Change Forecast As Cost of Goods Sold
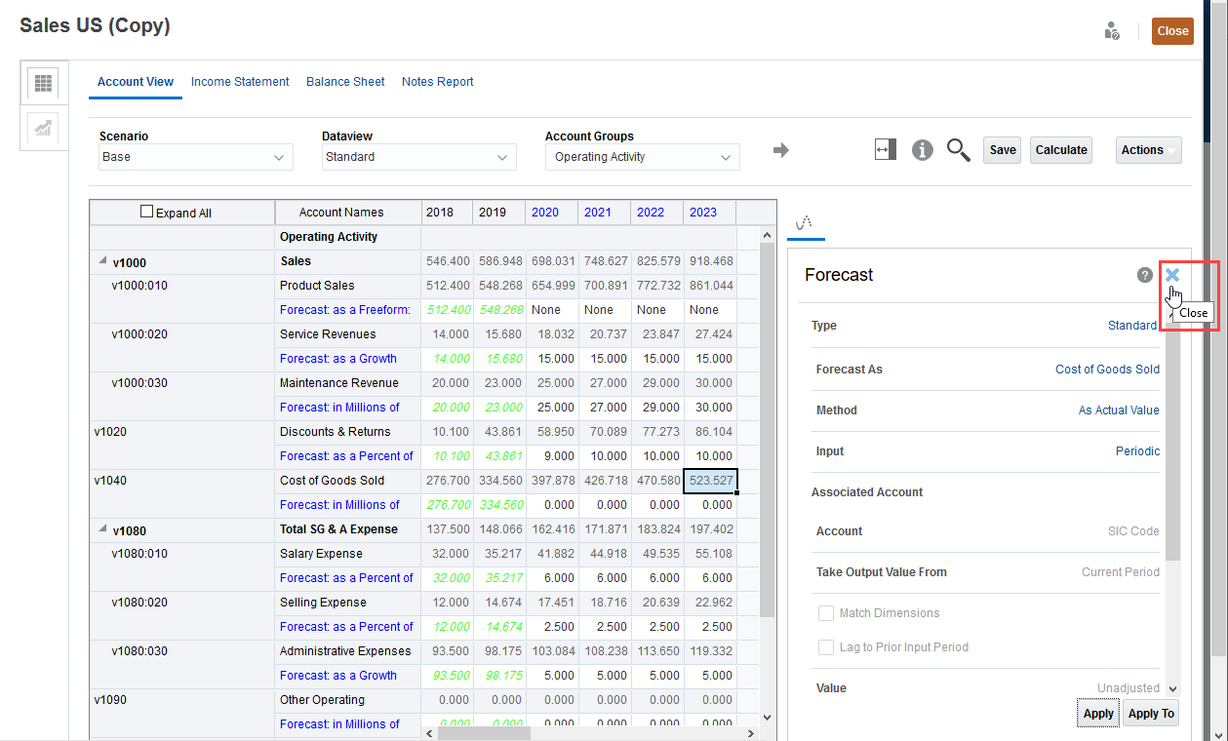This screenshot has height=741, width=1228. [1107, 370]
